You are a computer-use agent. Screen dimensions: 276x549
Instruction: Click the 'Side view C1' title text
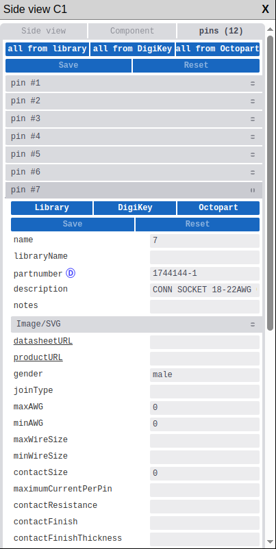point(35,10)
